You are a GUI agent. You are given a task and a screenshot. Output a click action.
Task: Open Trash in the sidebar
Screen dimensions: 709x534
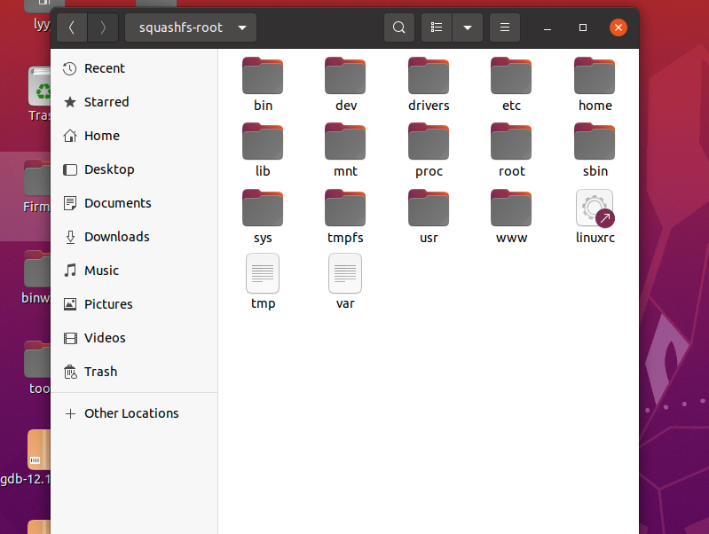point(134,372)
